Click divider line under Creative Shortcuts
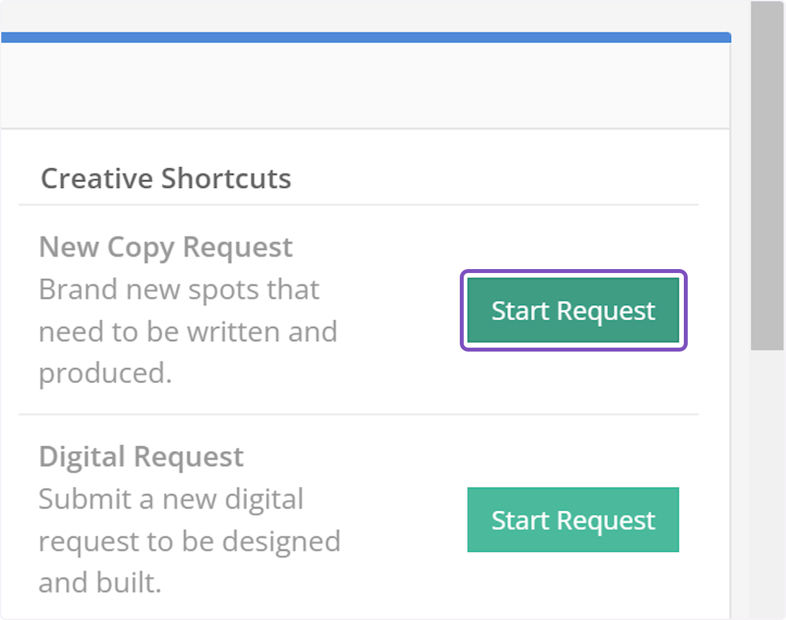The width and height of the screenshot is (786, 620). tap(358, 205)
